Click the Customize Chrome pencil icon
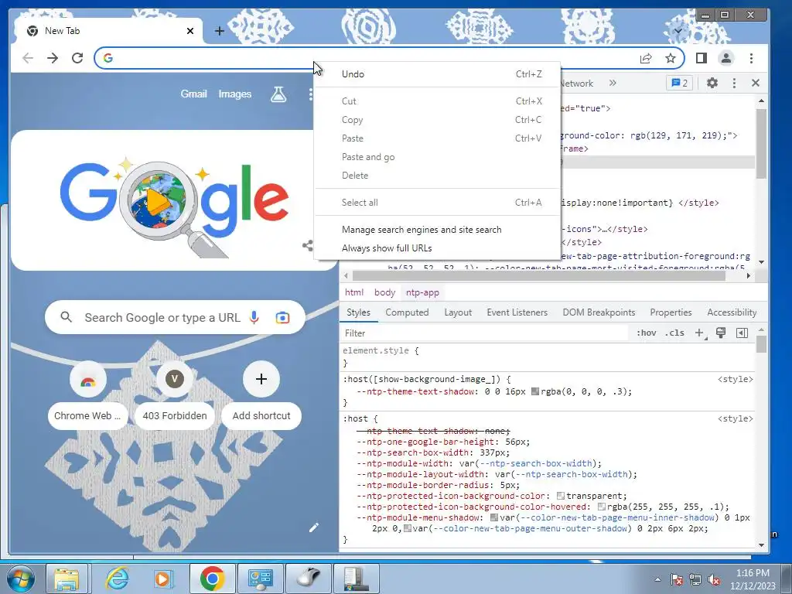Image resolution: width=792 pixels, height=594 pixels. click(x=314, y=527)
